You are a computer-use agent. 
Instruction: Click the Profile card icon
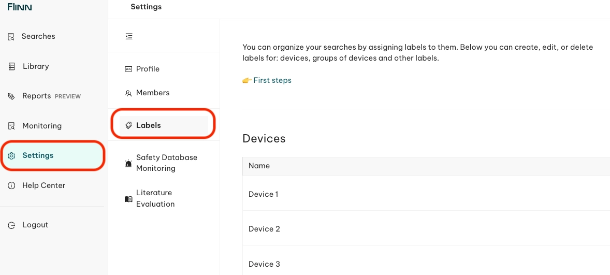[128, 69]
